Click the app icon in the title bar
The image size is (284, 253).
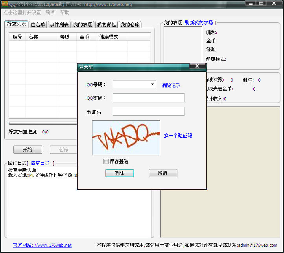[x=5, y=4]
